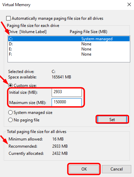
Task: Select drive C: with System managed paging
Action: [x=69, y=39]
